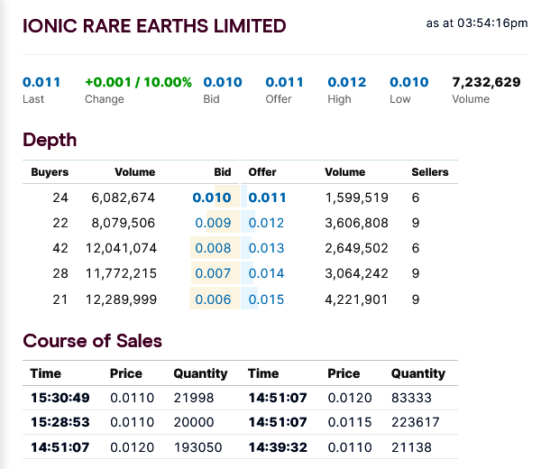Click the Offer column header in Depth

(262, 172)
